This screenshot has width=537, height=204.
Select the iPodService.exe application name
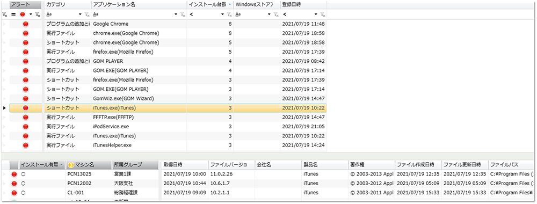(x=111, y=126)
